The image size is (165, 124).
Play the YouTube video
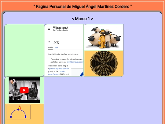[x=24, y=90]
